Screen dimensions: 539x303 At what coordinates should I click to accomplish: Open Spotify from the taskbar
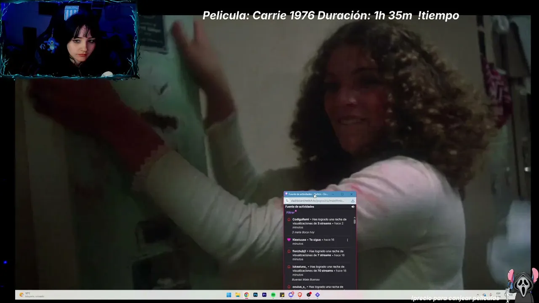coord(273,295)
